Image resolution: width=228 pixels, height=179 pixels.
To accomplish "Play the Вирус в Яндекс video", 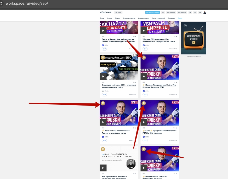I will pyautogui.click(x=103, y=30).
